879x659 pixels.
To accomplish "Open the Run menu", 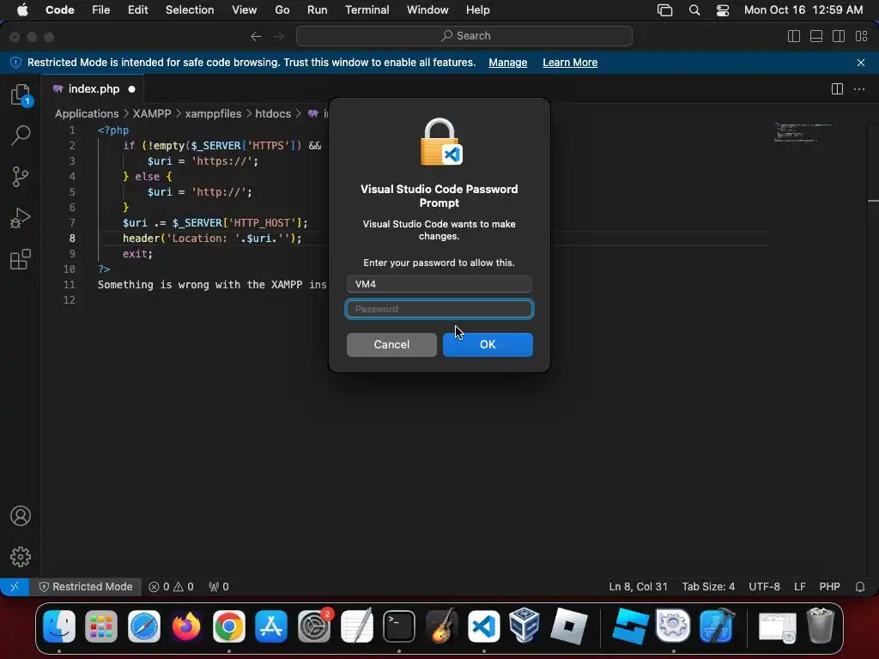I will [317, 10].
